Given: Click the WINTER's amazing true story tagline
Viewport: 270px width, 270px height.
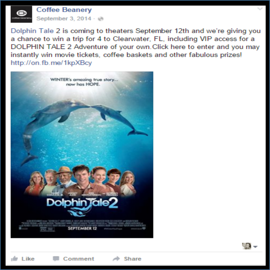Looking at the screenshot, I should (x=84, y=82).
